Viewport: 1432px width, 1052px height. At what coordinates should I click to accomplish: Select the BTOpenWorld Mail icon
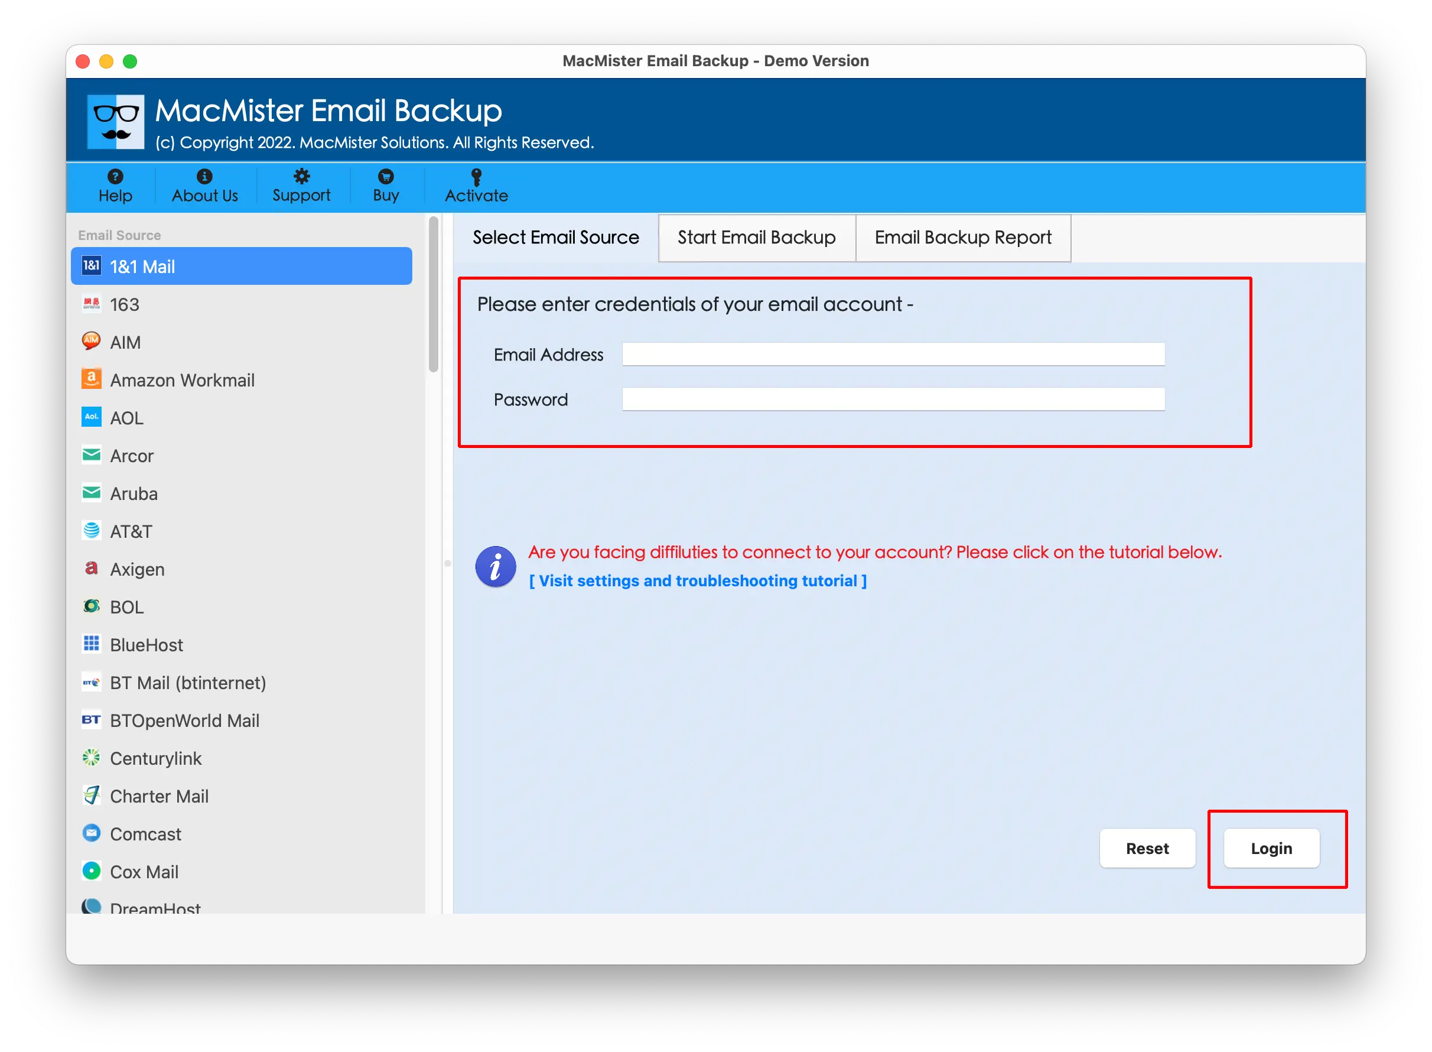[x=91, y=720]
